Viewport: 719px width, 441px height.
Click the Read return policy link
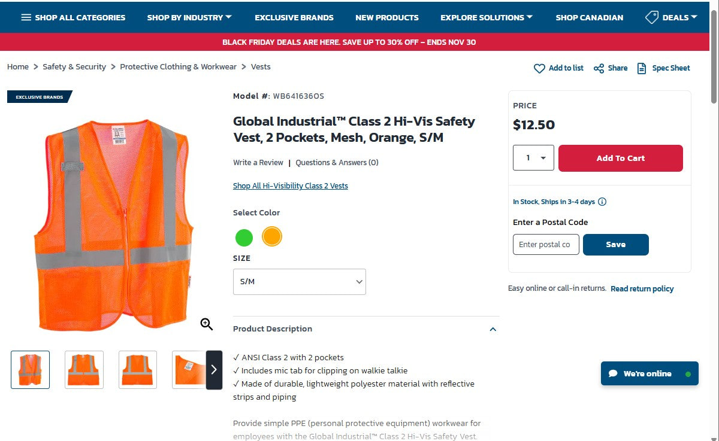click(642, 288)
